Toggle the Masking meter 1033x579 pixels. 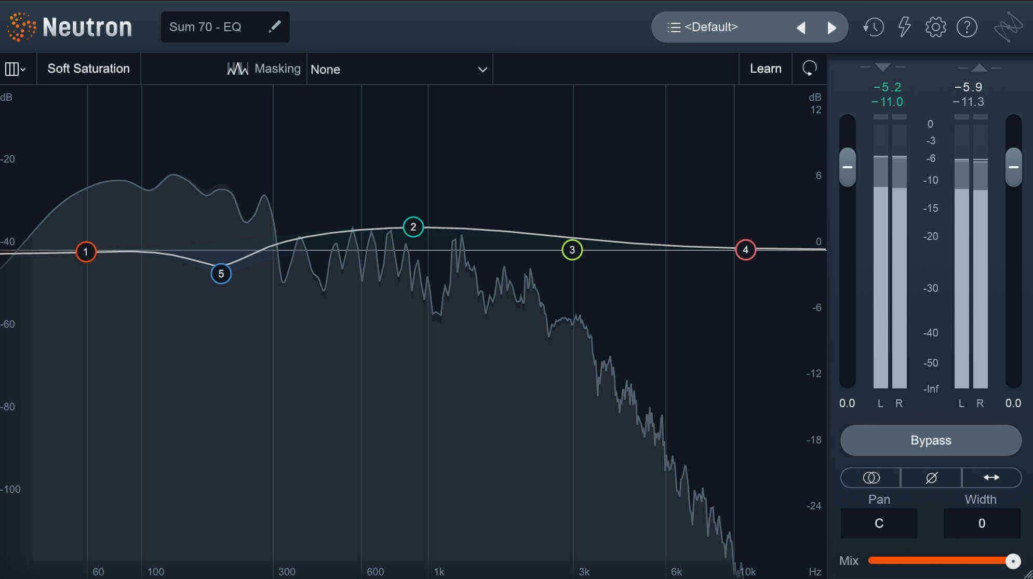(264, 69)
